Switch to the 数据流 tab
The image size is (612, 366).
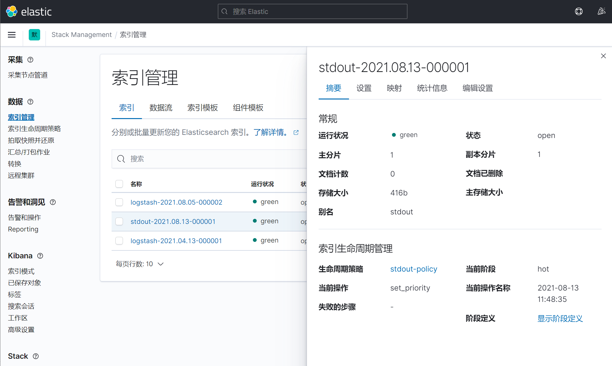pos(161,108)
